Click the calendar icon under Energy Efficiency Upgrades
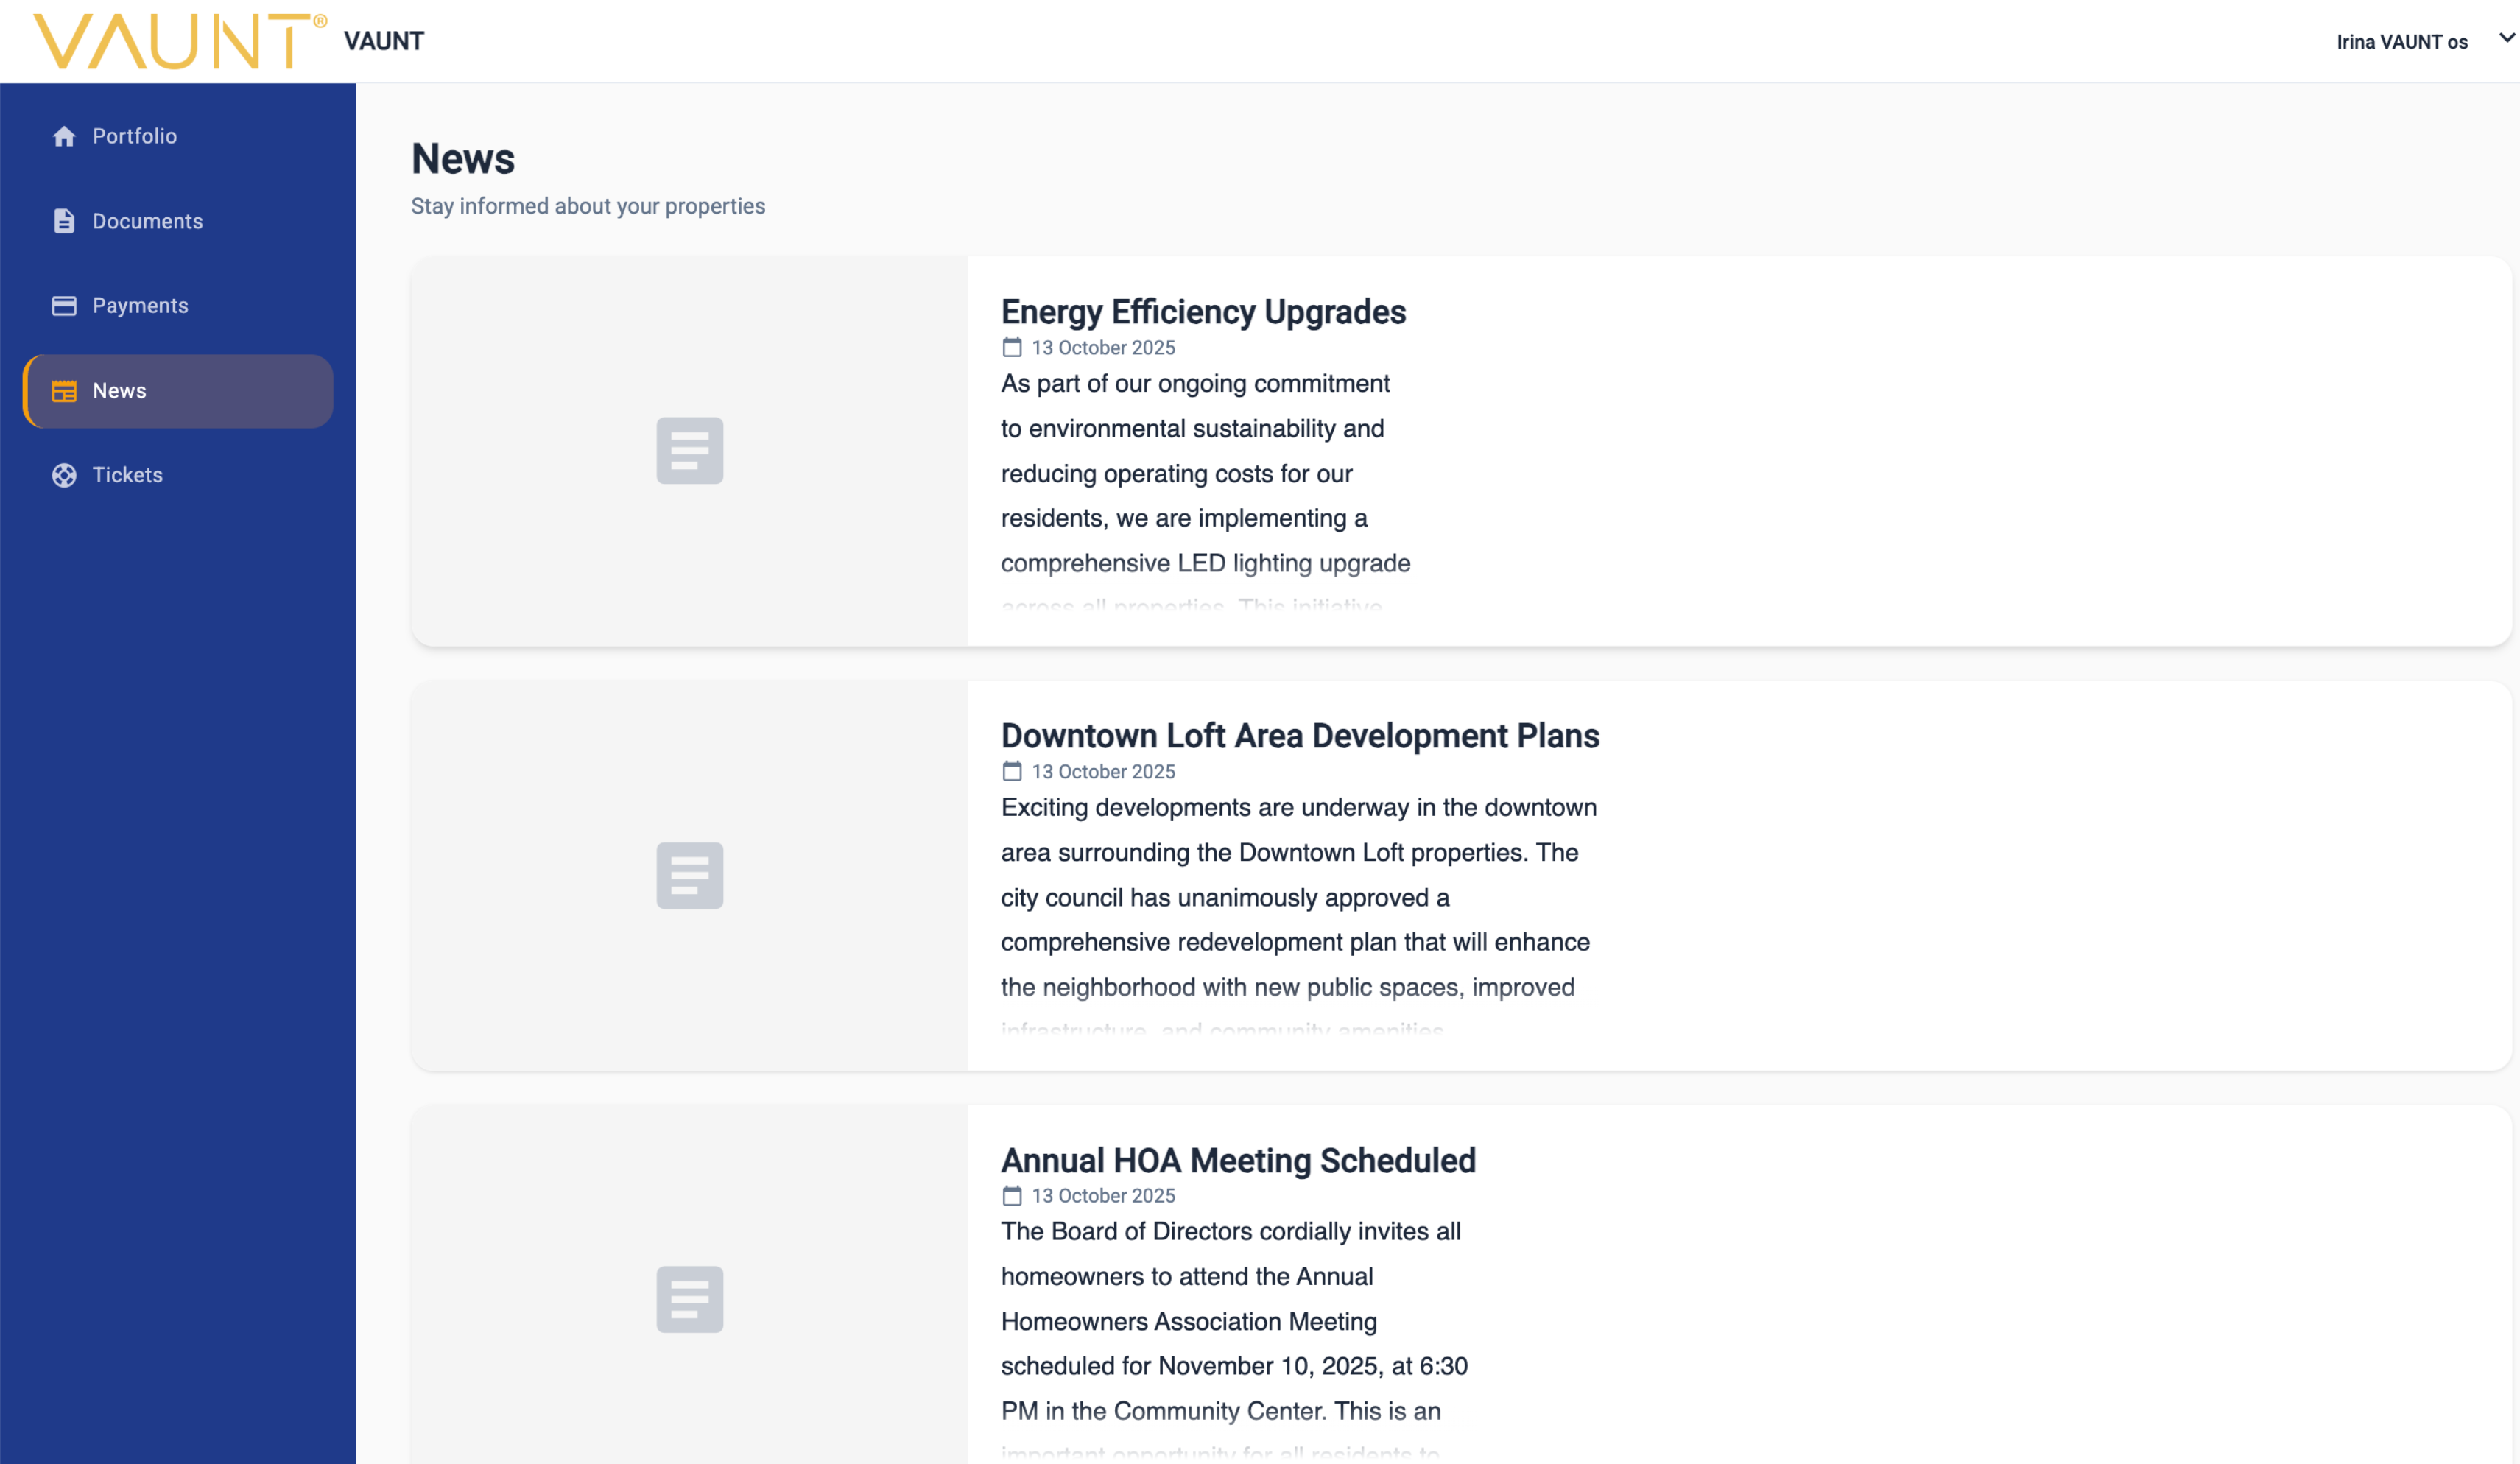This screenshot has width=2520, height=1464. click(x=1012, y=347)
